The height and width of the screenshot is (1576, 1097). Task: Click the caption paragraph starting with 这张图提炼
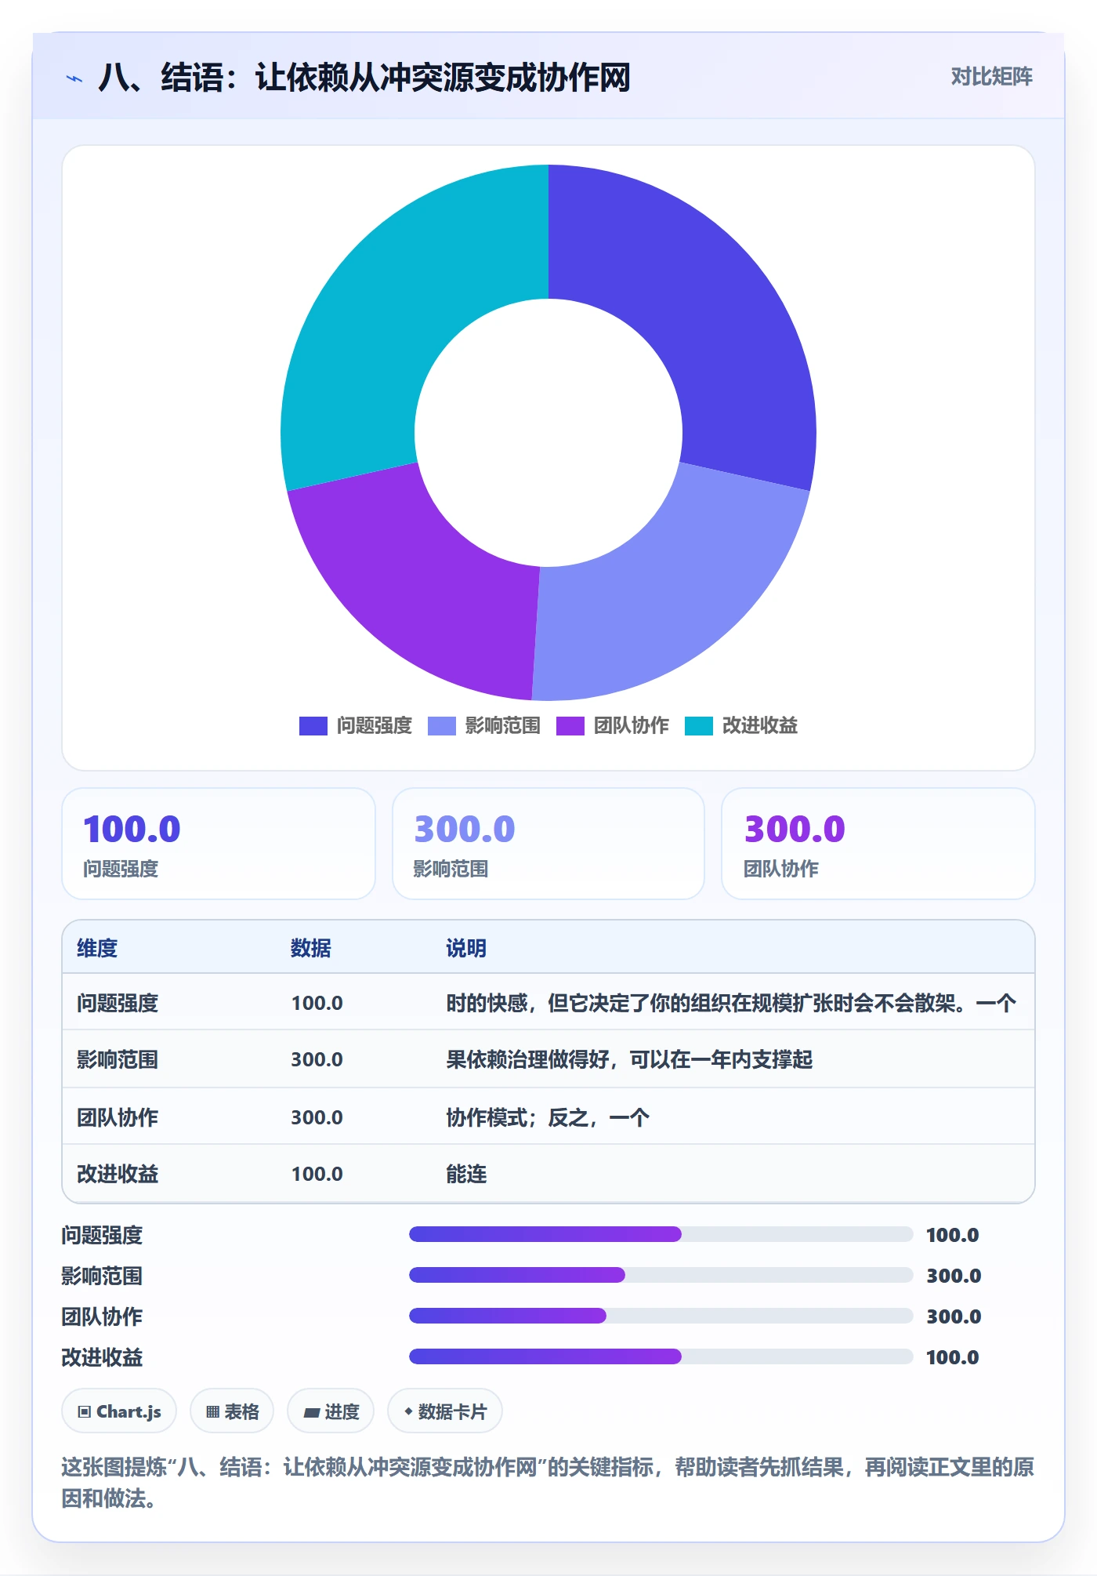point(548,1483)
